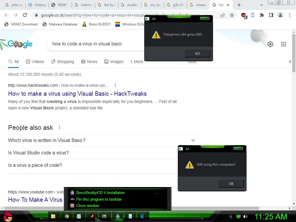Open the Malware Database bookmark

pyautogui.click(x=60, y=24)
